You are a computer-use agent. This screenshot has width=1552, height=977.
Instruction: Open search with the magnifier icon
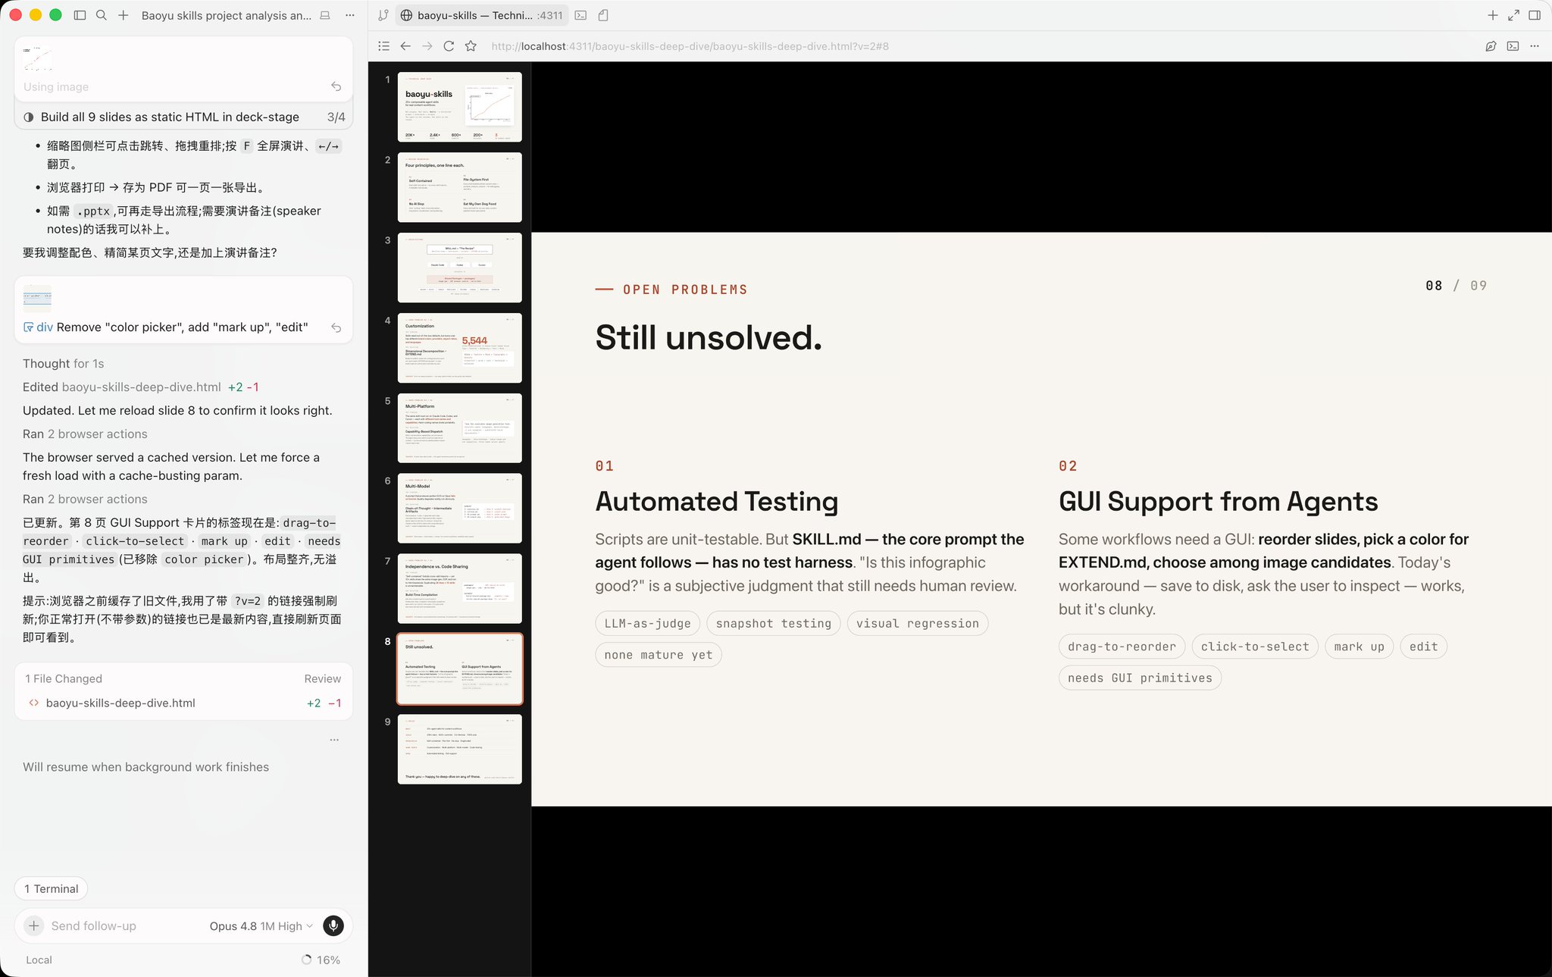(x=101, y=15)
